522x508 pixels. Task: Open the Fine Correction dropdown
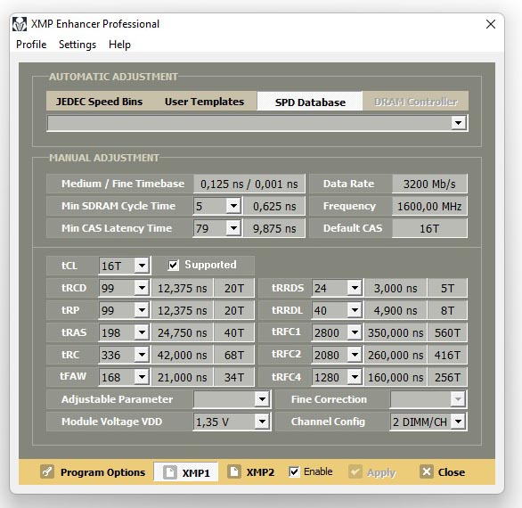tap(458, 399)
